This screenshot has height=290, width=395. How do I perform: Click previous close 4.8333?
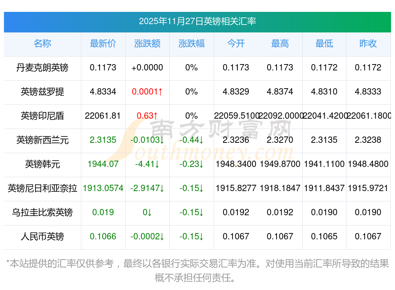[368, 92]
